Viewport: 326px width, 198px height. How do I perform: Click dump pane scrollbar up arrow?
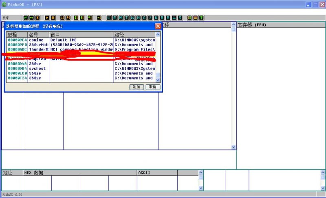click(201, 172)
